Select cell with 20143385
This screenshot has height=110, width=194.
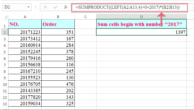point(25,91)
